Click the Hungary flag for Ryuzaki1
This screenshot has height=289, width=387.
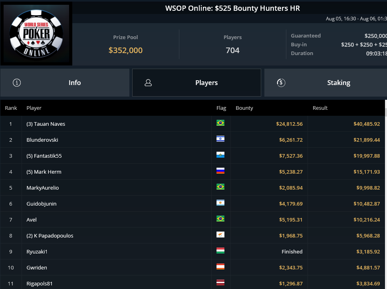(x=220, y=251)
